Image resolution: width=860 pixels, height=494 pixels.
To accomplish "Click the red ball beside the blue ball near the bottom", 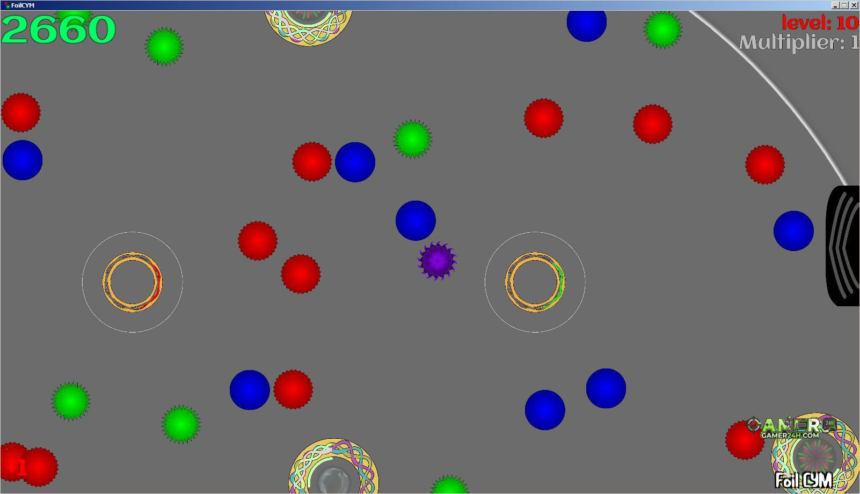I will click(293, 389).
